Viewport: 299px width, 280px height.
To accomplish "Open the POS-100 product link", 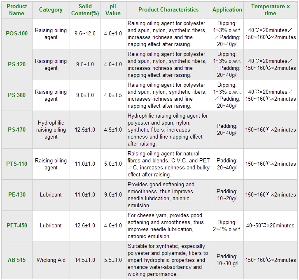I will [17, 33].
